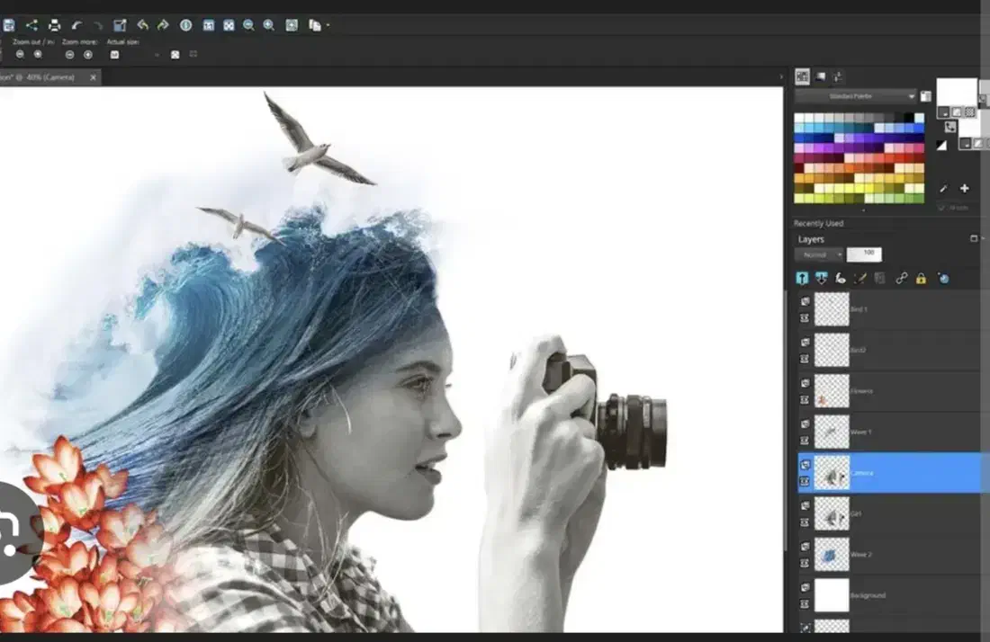Click the gold lock icon in Layers toolbar
Viewport: 990px width, 642px height.
click(x=921, y=279)
